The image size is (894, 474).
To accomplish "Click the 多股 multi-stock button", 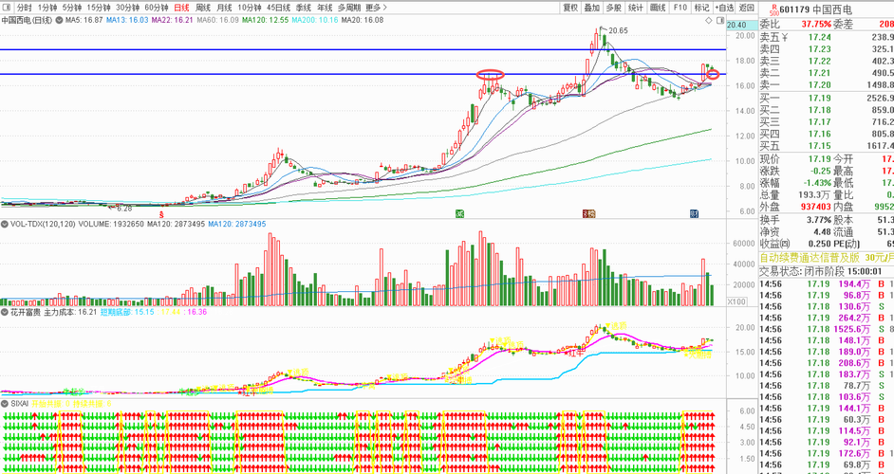I will coord(613,8).
